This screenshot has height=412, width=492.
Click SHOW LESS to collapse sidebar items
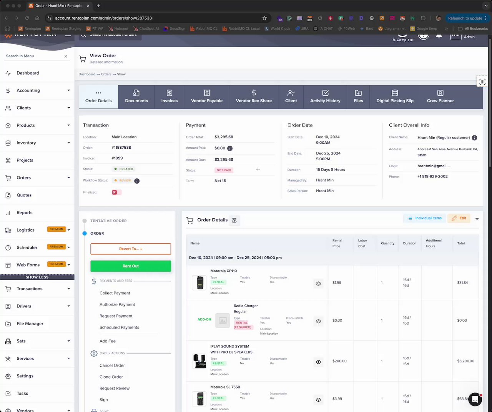37,277
